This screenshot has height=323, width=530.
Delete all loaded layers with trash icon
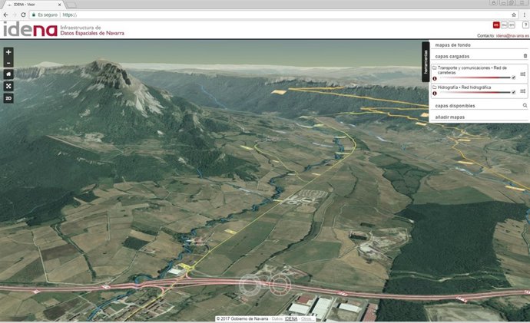click(525, 56)
